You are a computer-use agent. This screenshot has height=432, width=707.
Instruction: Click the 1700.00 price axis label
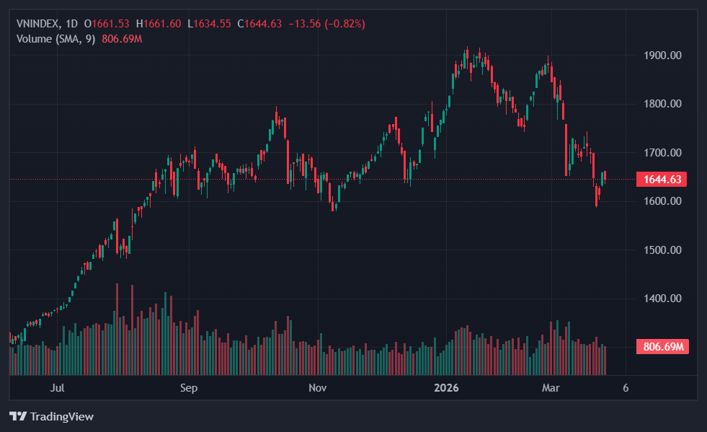coord(662,153)
